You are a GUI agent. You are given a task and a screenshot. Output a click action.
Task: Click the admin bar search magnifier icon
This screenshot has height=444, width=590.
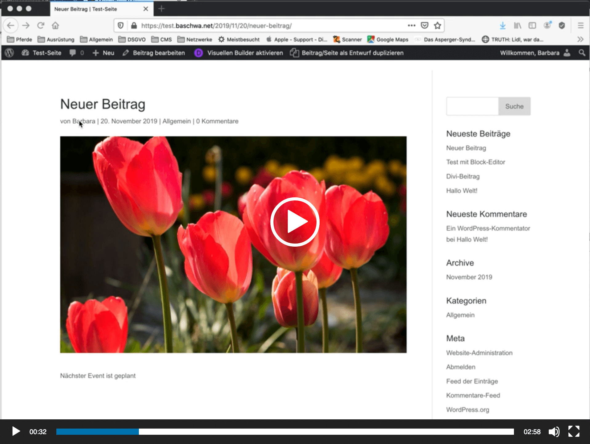tap(582, 53)
